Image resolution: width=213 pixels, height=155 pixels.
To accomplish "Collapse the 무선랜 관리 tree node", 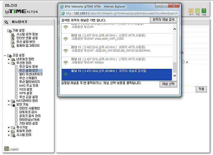I will [x=9, y=63].
